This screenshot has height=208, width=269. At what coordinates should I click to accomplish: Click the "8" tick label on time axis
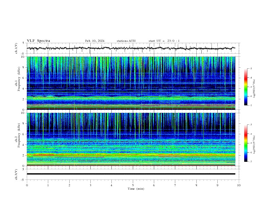tap(196, 185)
